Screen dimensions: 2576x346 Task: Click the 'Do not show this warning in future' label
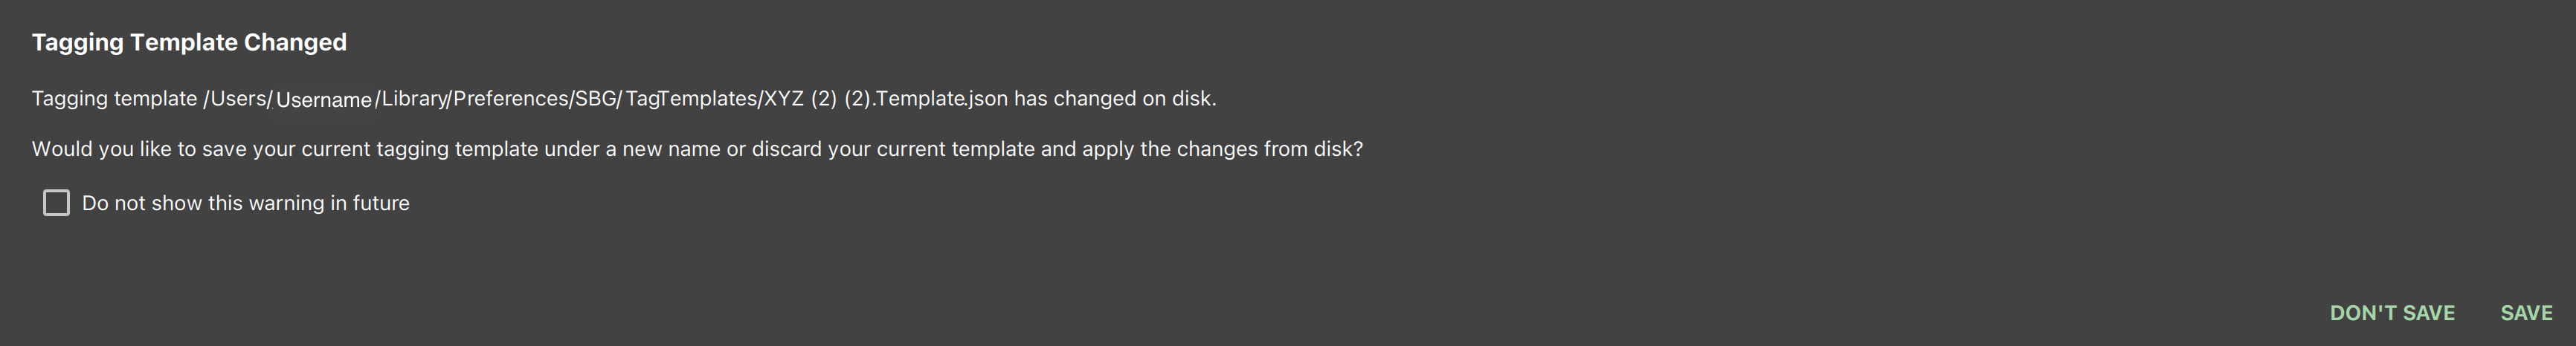click(x=246, y=203)
